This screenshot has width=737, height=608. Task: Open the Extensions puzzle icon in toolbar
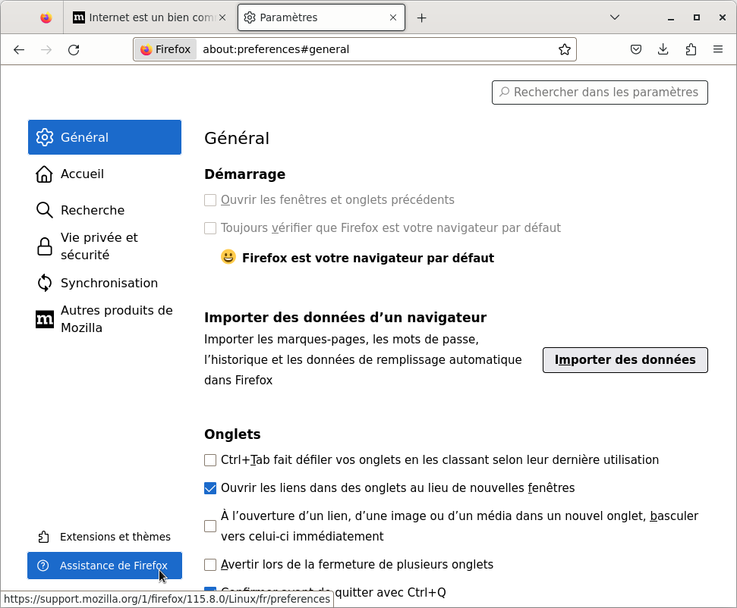point(691,49)
